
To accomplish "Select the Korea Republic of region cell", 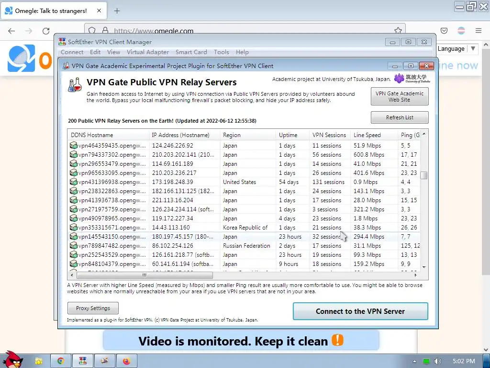I will point(245,228).
